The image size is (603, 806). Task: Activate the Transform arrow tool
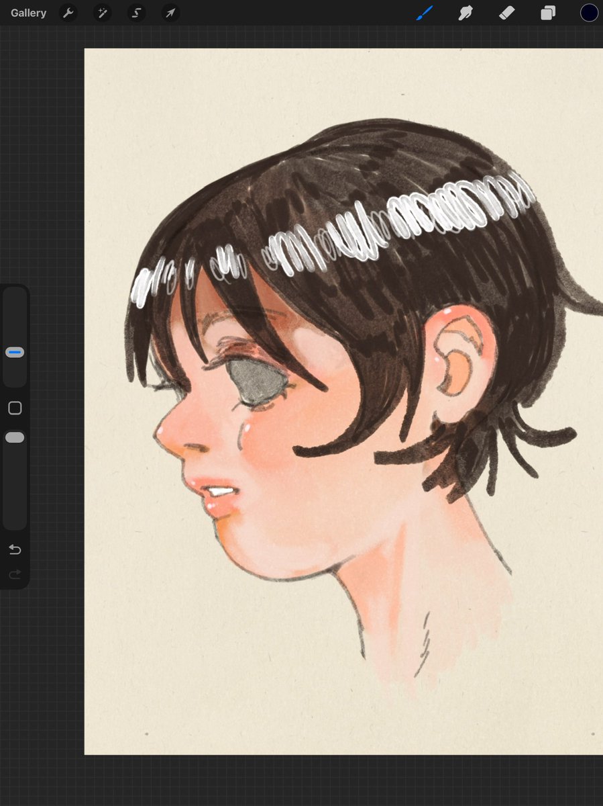click(170, 13)
